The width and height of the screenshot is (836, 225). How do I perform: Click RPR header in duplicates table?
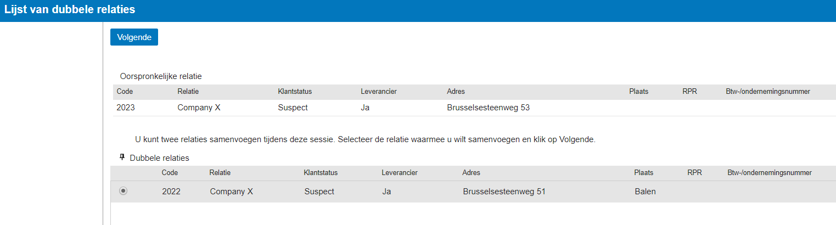(x=694, y=173)
